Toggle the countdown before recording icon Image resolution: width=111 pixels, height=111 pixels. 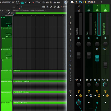pos(51,2)
